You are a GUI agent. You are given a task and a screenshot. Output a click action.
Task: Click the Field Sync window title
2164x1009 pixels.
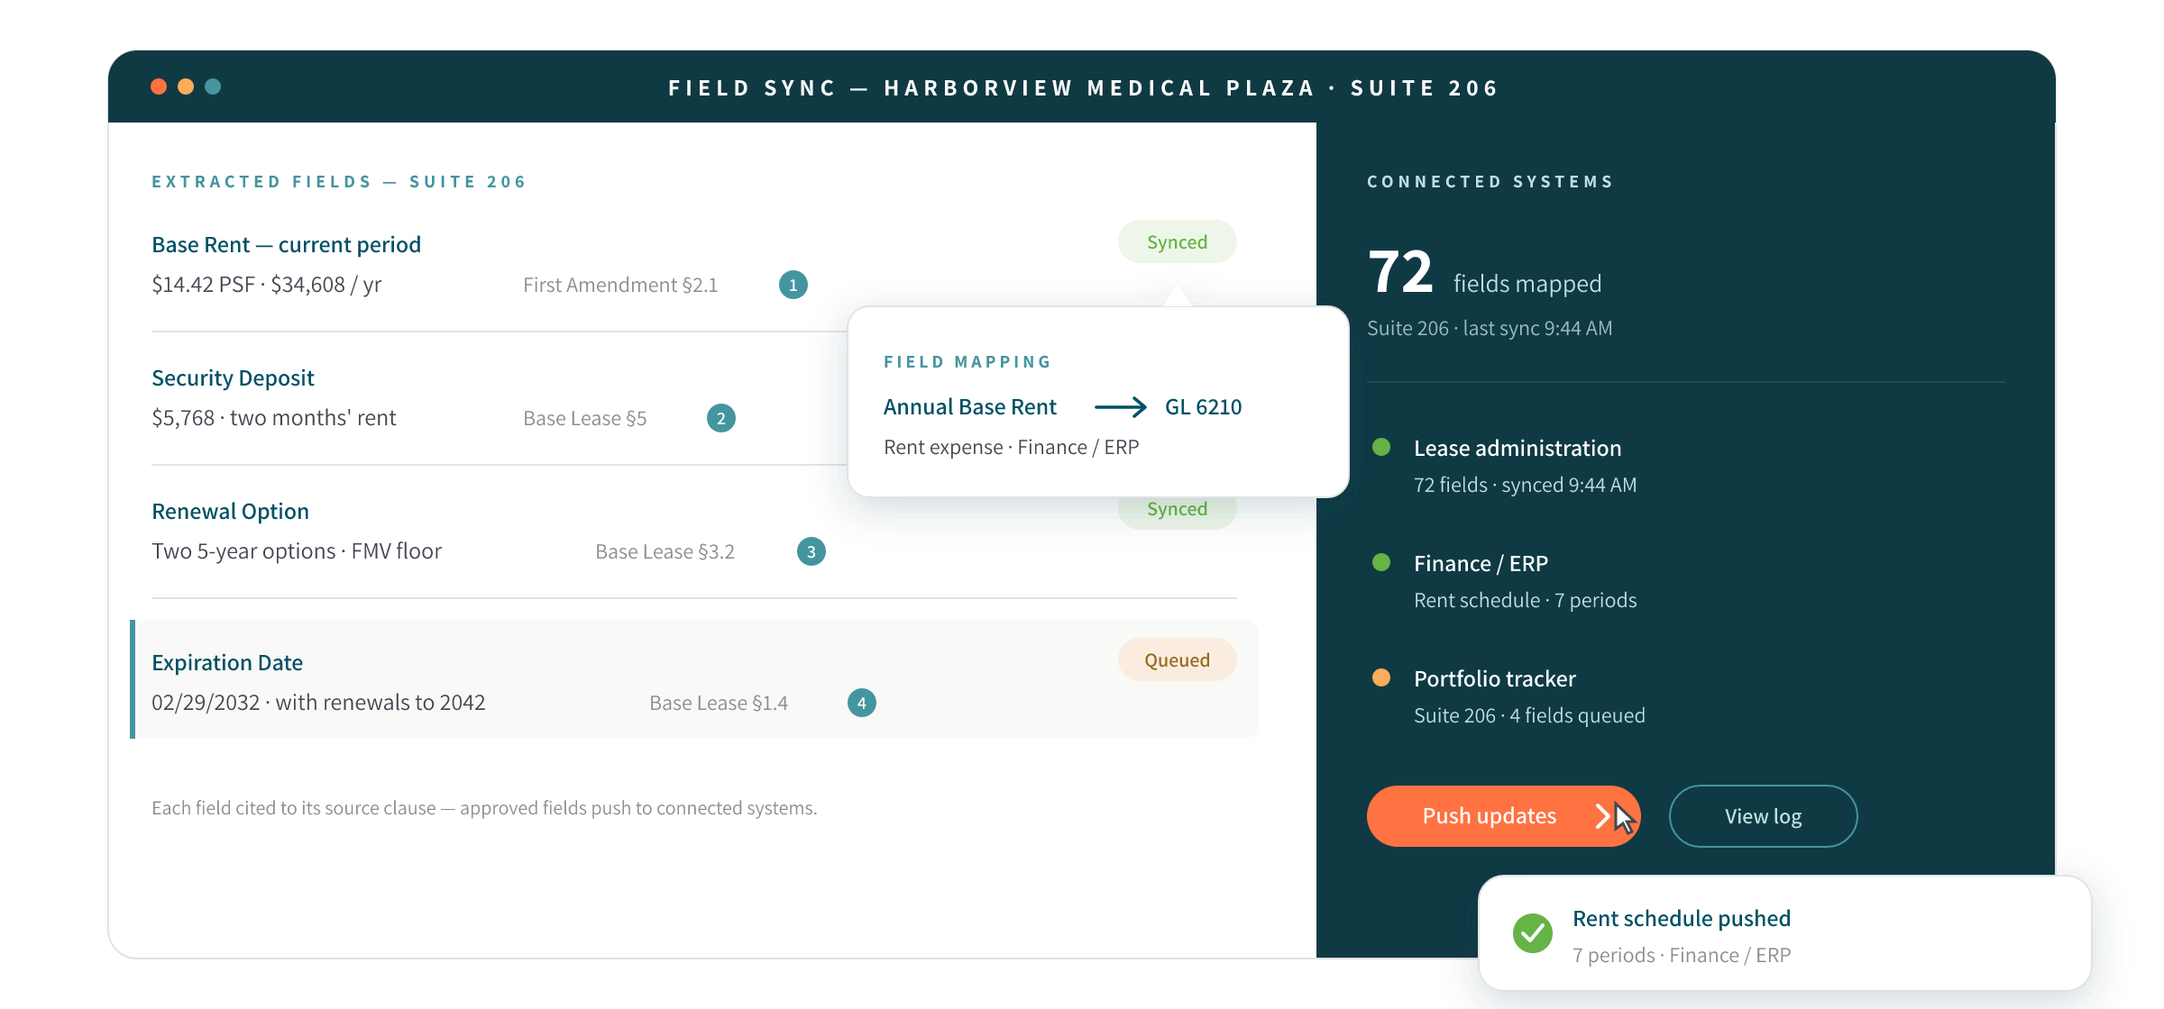click(x=1083, y=88)
